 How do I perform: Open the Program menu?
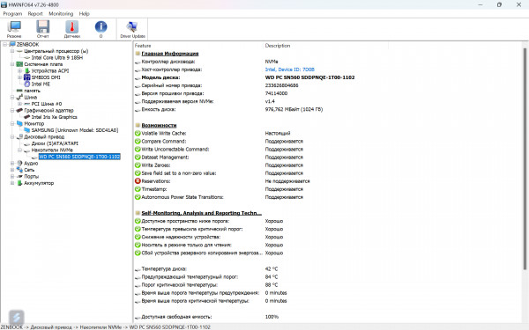point(12,14)
